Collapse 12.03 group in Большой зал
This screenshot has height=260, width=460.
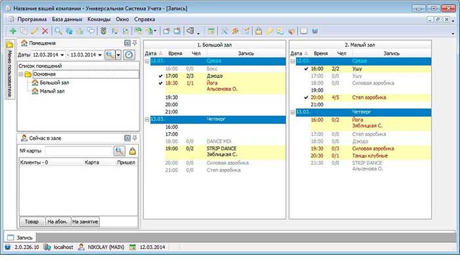click(147, 61)
